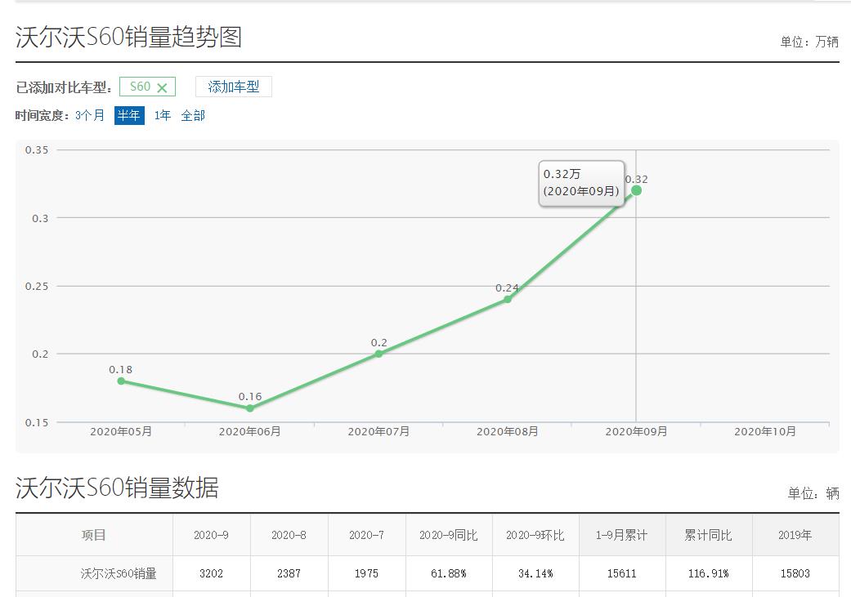Click the 2020-8 column header
This screenshot has width=851, height=597.
[289, 535]
